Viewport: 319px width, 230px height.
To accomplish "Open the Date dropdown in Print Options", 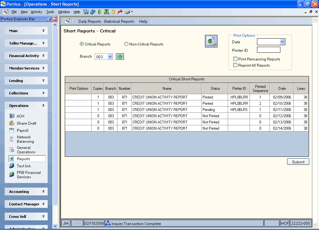I will (x=282, y=42).
